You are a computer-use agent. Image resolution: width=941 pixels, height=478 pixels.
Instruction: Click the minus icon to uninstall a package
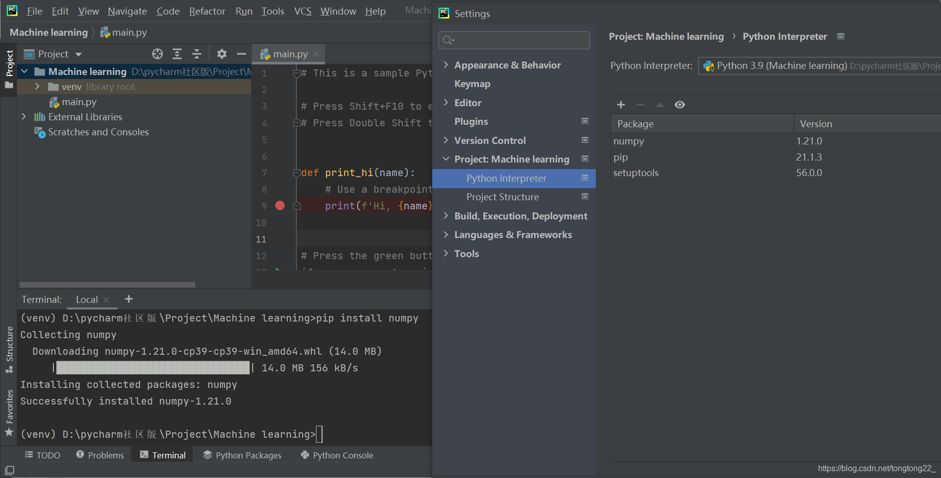[x=641, y=105]
